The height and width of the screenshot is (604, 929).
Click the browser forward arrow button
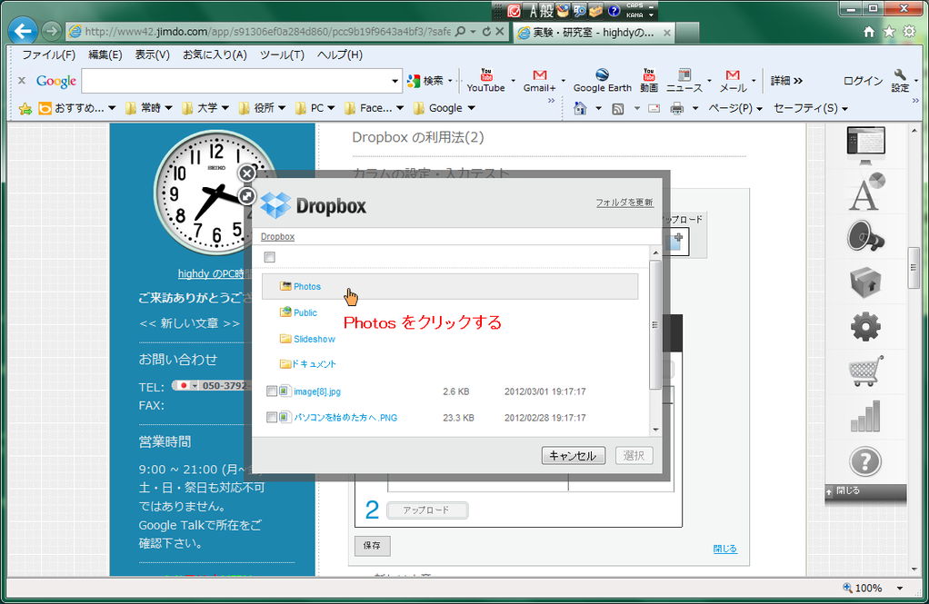[52, 31]
